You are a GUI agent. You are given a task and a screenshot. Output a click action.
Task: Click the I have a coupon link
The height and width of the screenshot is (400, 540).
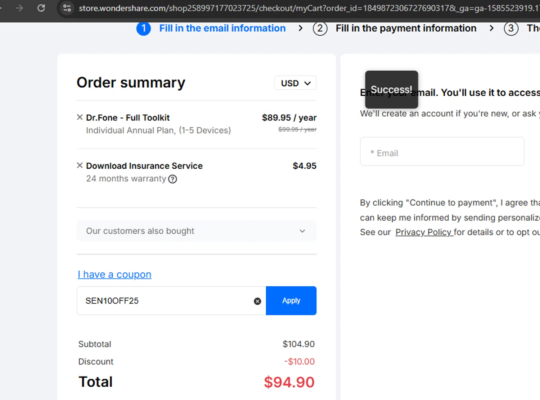click(114, 274)
